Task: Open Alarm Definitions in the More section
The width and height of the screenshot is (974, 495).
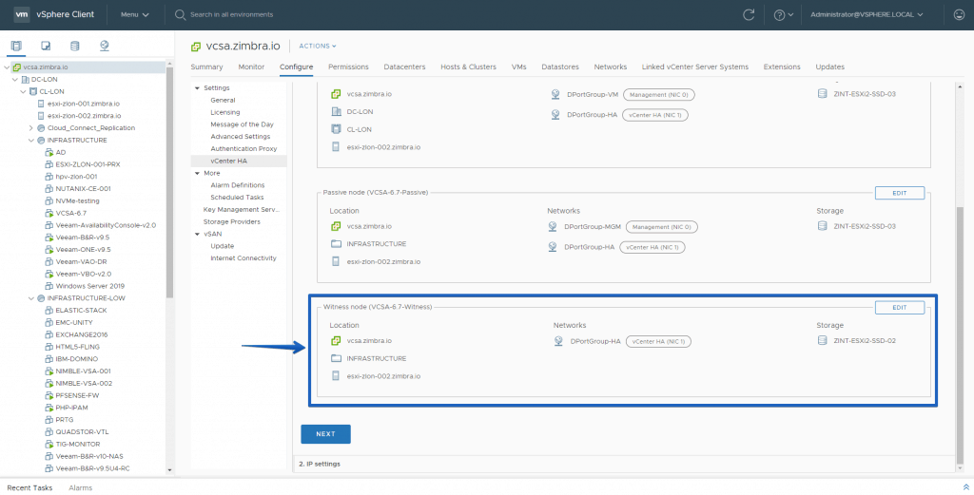Action: (237, 185)
